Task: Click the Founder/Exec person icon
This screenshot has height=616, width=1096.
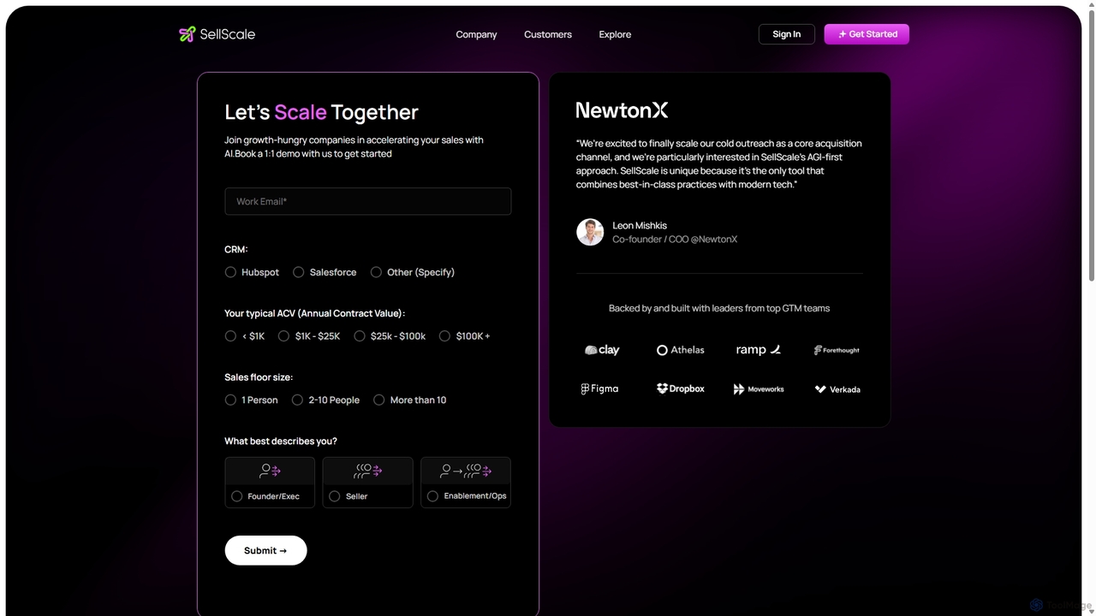Action: [270, 471]
